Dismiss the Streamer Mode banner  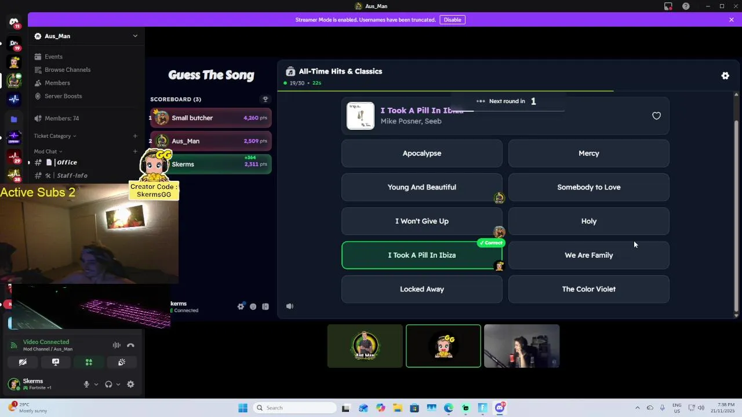[732, 20]
